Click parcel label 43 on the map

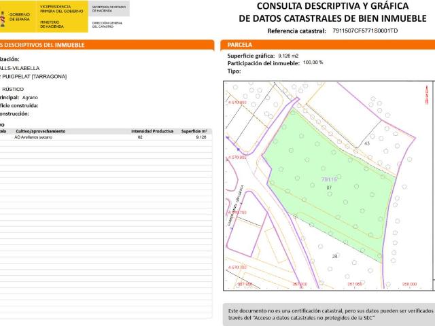click(x=367, y=144)
